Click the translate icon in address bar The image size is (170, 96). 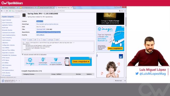click(x=120, y=11)
